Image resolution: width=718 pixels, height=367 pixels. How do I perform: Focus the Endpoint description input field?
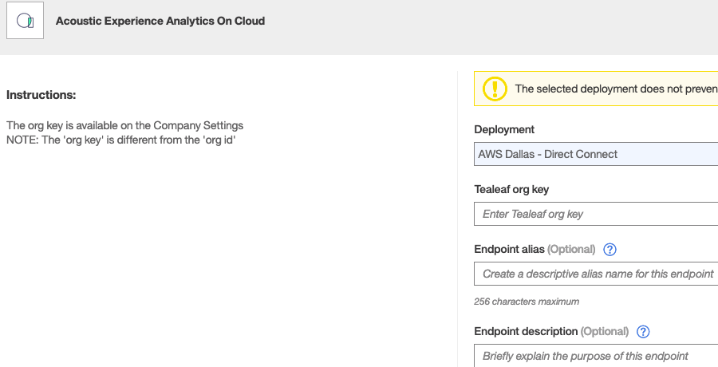(596, 356)
